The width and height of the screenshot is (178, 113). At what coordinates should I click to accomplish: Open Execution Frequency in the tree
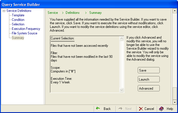point(26,29)
